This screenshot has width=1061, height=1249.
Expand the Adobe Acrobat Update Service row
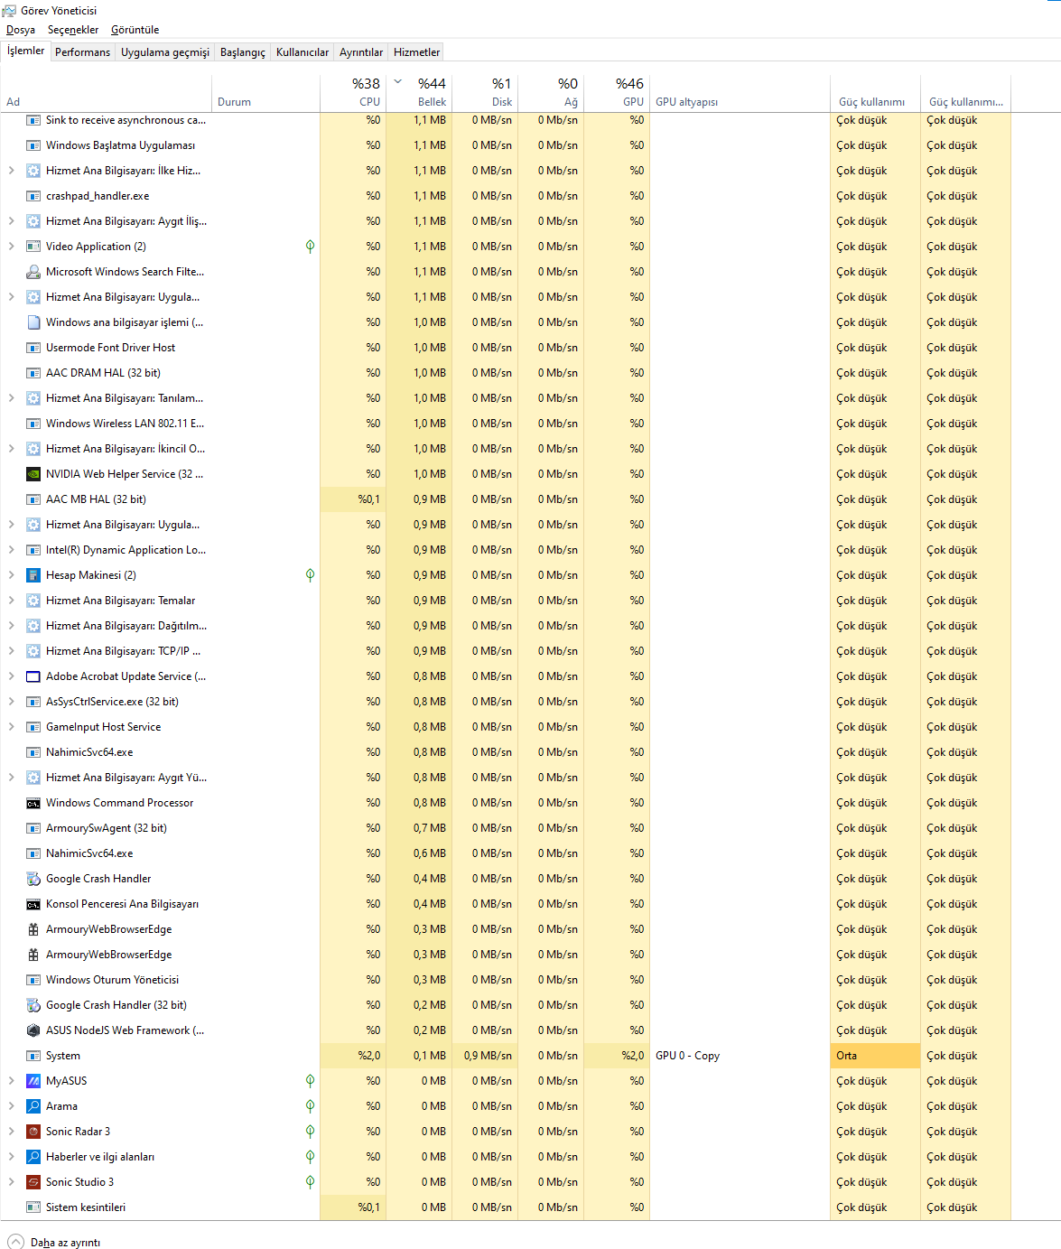11,676
